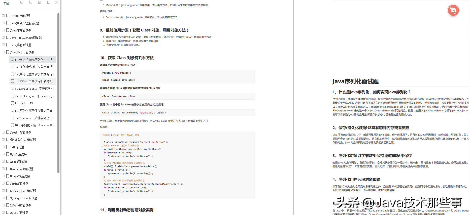Close the 书签 bookmarks panel
Screen dimensions: 469x215
56,3
